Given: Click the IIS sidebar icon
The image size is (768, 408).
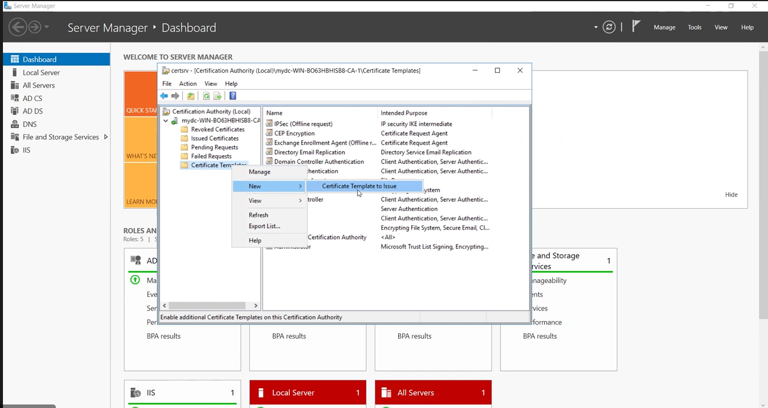Looking at the screenshot, I should [x=15, y=150].
